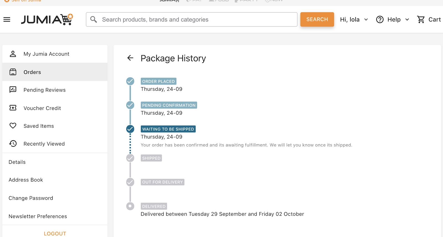Image resolution: width=443 pixels, height=237 pixels.
Task: Go back using the arrow beside Package History
Action: coord(130,58)
